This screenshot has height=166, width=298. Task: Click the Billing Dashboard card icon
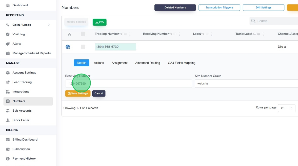[8, 140]
